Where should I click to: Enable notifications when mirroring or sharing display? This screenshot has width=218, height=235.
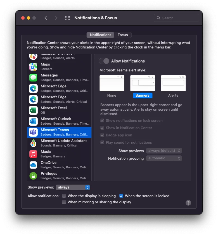(x=64, y=202)
